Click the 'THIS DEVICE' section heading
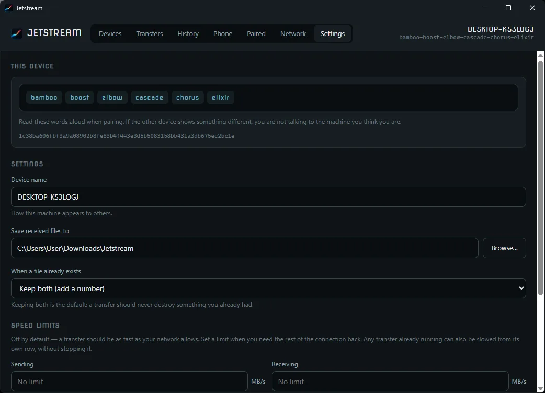 [32, 66]
